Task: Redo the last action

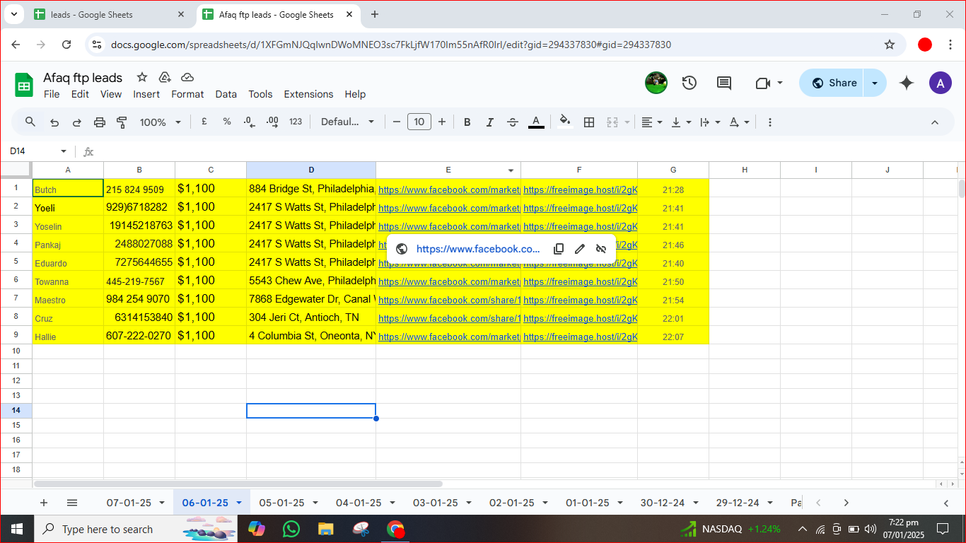Action: click(x=77, y=122)
